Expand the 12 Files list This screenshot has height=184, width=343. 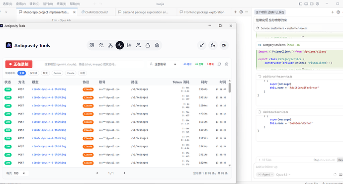click(x=265, y=160)
